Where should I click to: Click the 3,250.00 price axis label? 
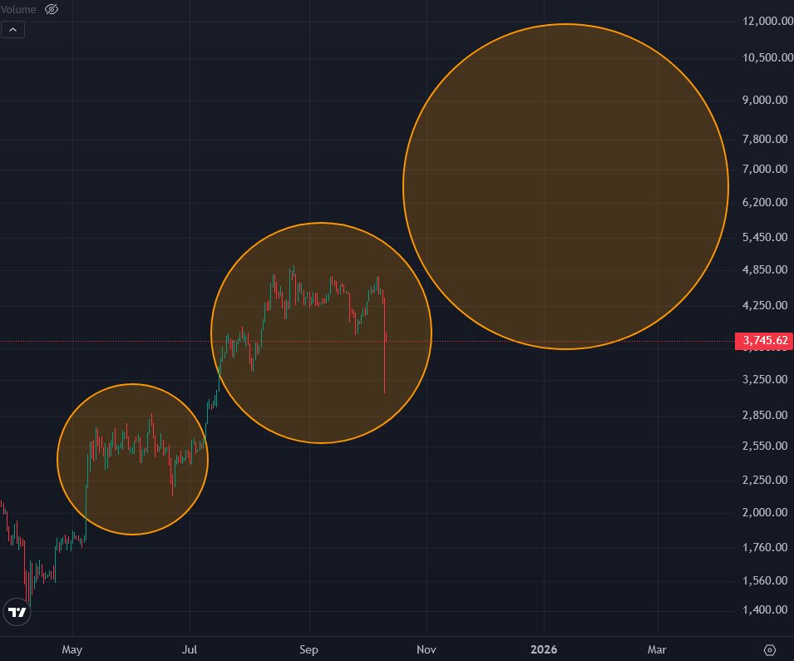765,379
